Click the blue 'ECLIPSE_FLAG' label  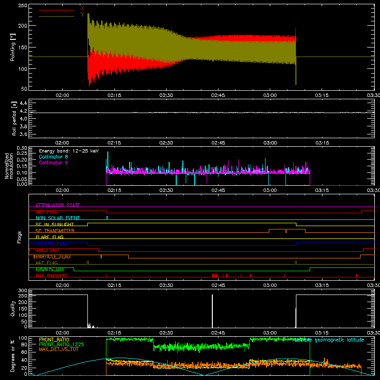[52, 244]
